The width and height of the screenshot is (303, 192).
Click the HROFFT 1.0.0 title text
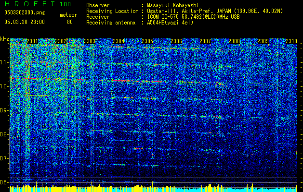[x=38, y=4]
